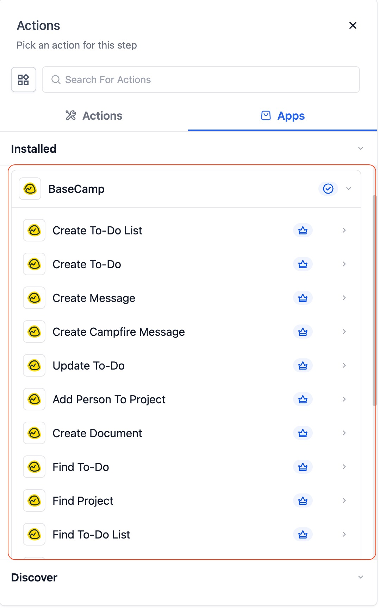Open Find To-Do via its right arrow
This screenshot has width=386, height=611.
tap(344, 467)
